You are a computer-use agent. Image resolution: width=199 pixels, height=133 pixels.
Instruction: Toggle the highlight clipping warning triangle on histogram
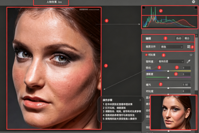coord(196,8)
